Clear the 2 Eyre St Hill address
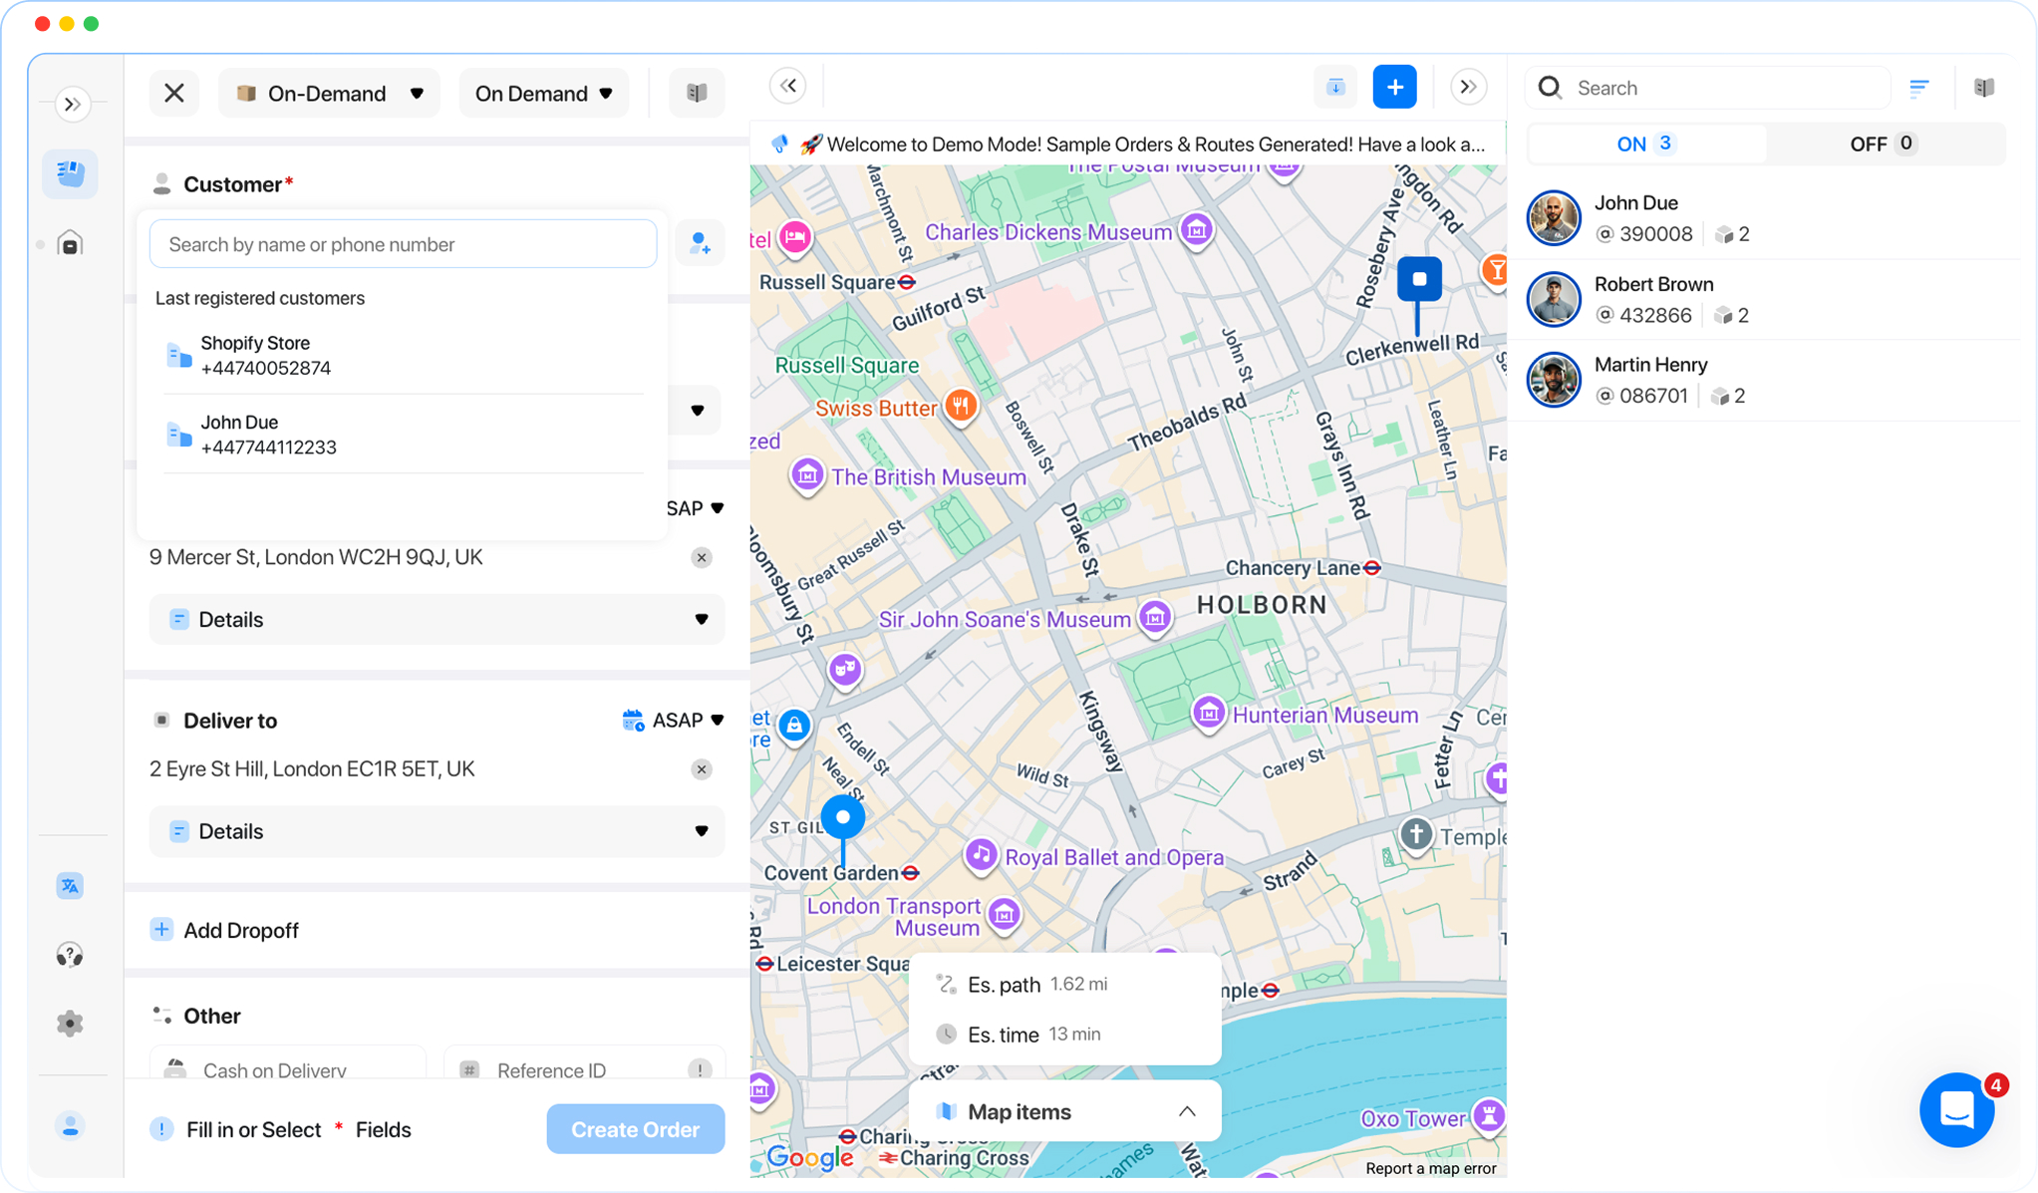 point(702,769)
